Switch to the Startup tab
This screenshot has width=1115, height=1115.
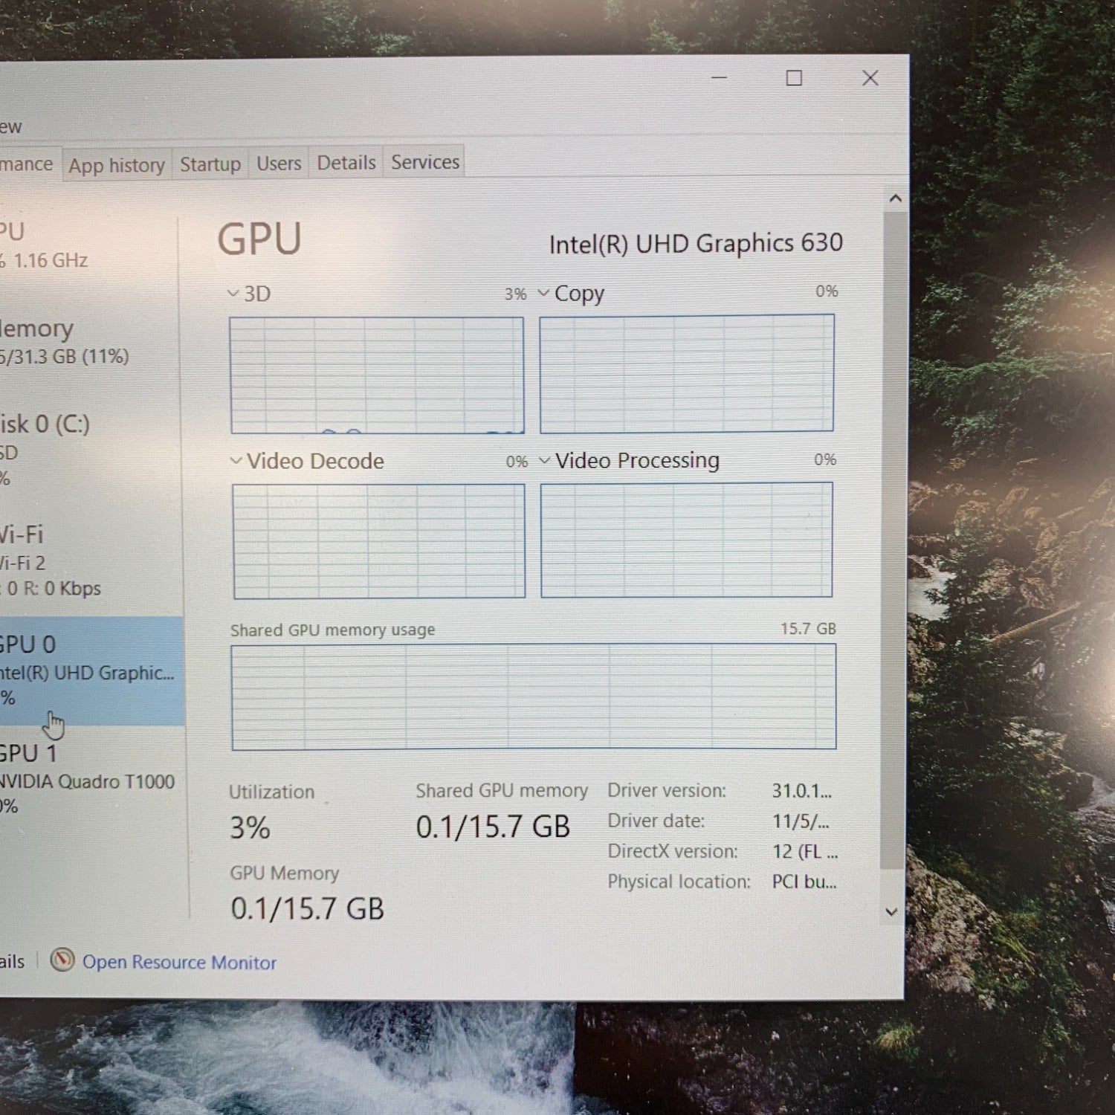click(x=210, y=164)
